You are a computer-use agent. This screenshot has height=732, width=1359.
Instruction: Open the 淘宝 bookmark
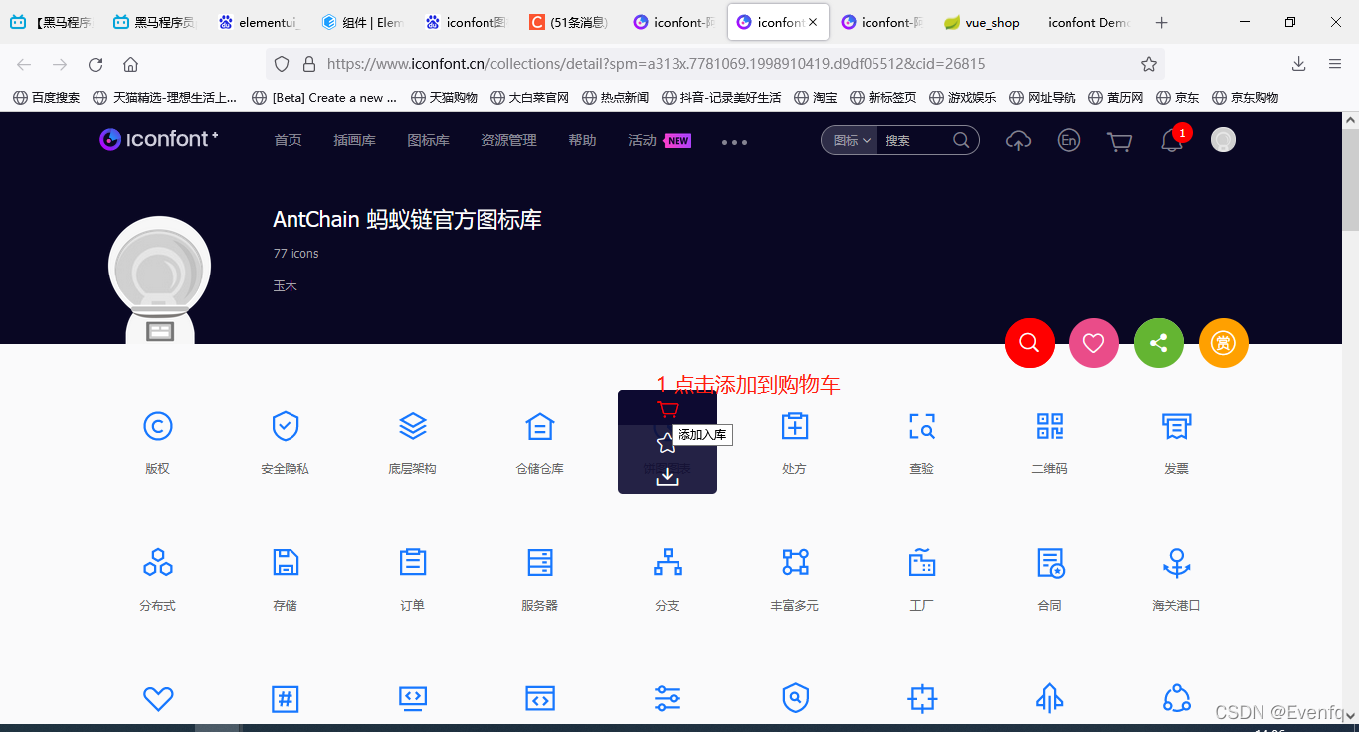coord(815,97)
